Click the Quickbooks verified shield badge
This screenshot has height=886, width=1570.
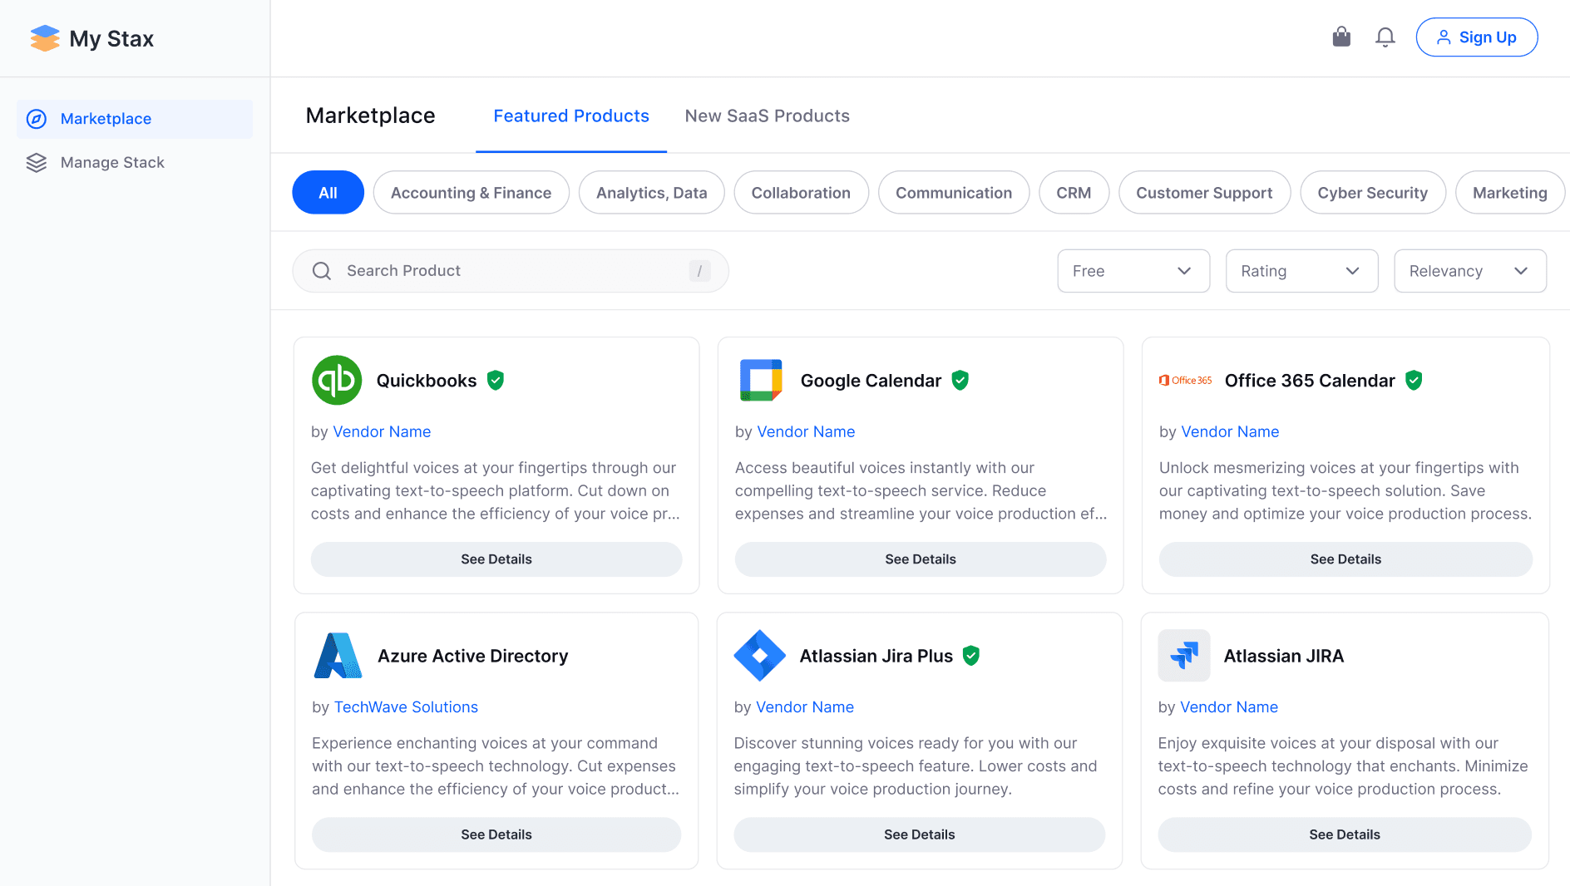(x=496, y=380)
